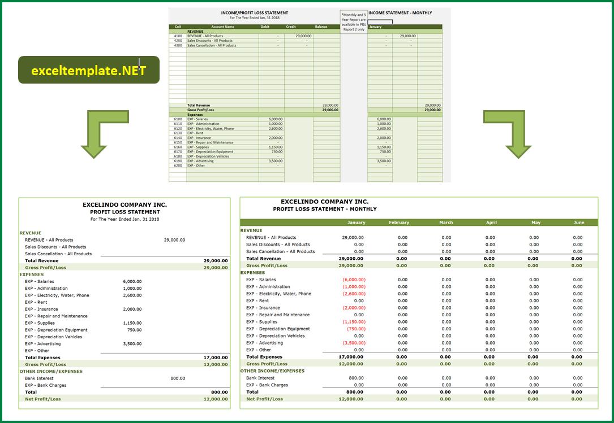Click 'Net Profit/Loss' label in the left statement

(x=42, y=399)
